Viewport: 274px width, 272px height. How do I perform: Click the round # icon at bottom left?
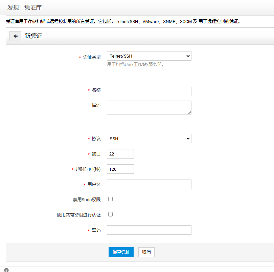[x=6, y=270]
